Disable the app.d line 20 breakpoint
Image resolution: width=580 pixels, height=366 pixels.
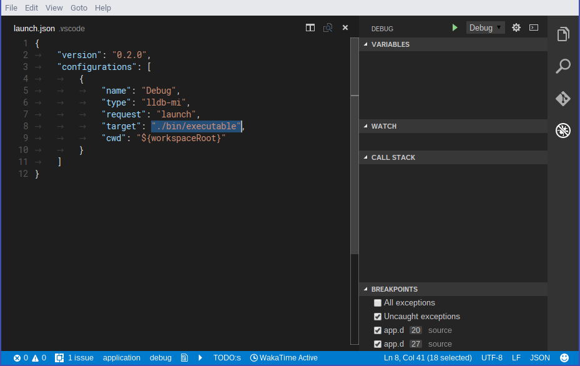pyautogui.click(x=377, y=330)
